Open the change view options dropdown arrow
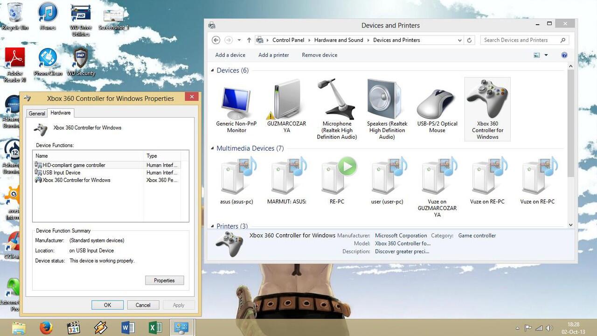The image size is (597, 336). point(546,55)
